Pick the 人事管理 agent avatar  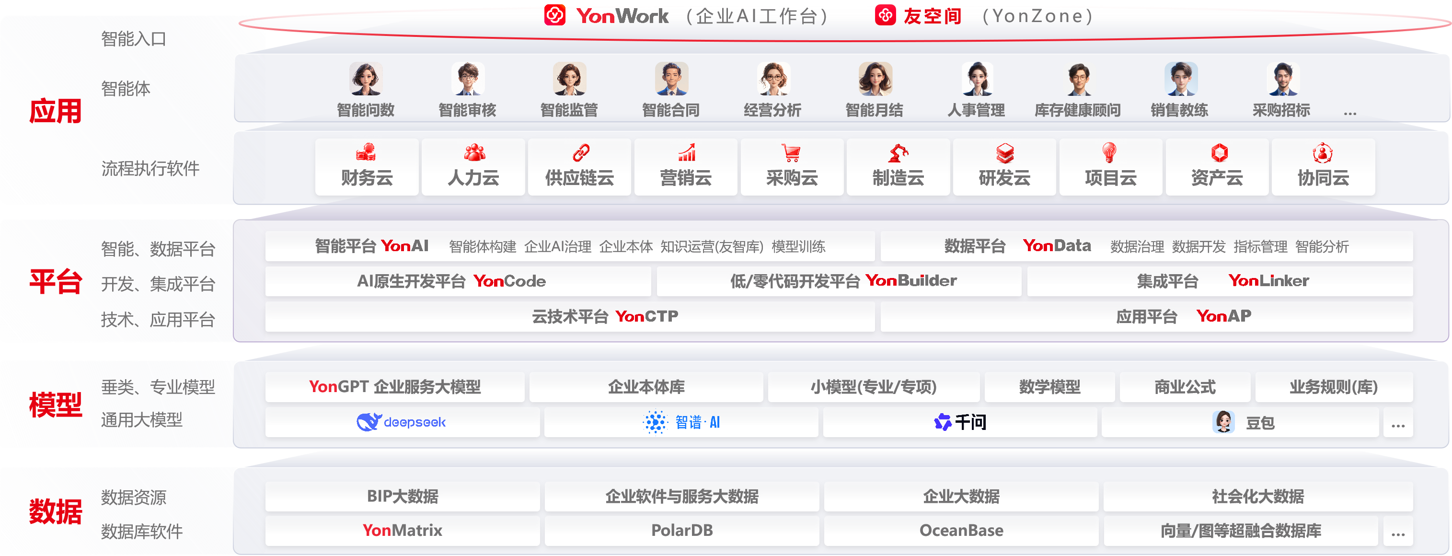977,79
